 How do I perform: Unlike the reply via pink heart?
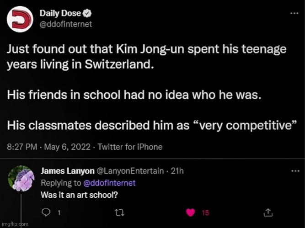pyautogui.click(x=192, y=212)
